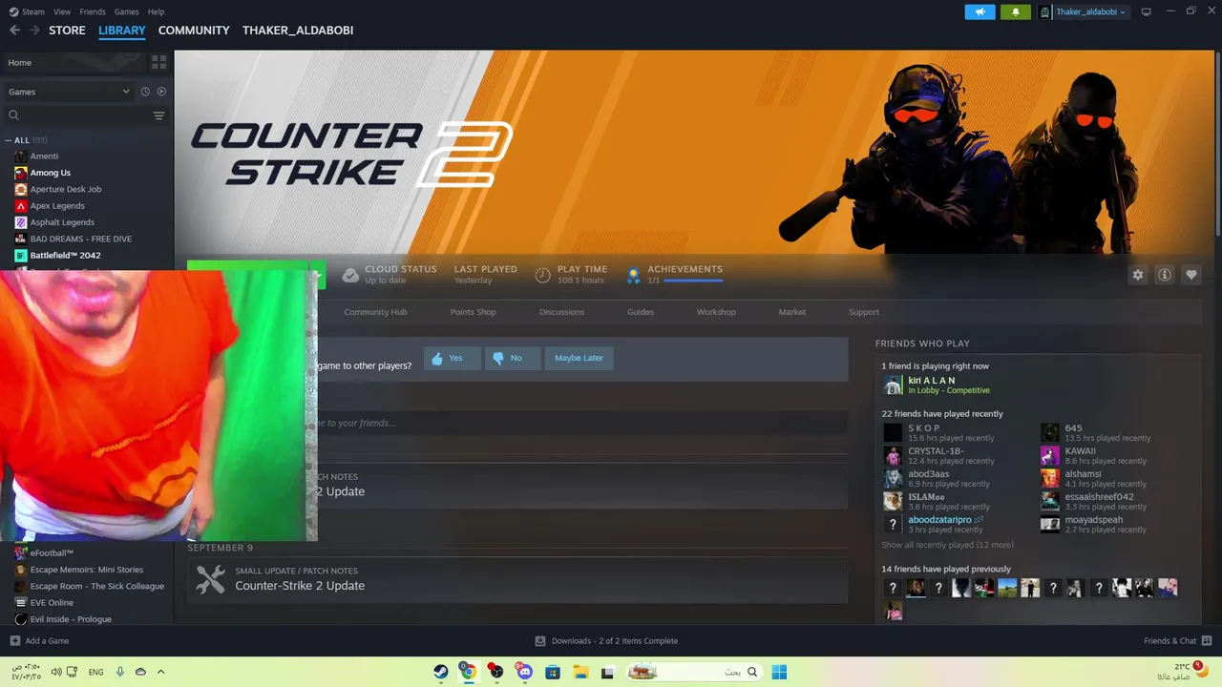The width and height of the screenshot is (1222, 687).
Task: Open friend KAWAII avatar
Action: (x=1050, y=455)
